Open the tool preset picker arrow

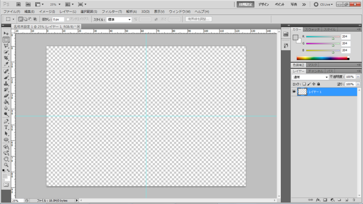tap(13, 19)
